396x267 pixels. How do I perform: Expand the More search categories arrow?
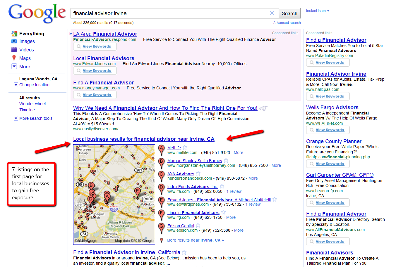pos(14,66)
